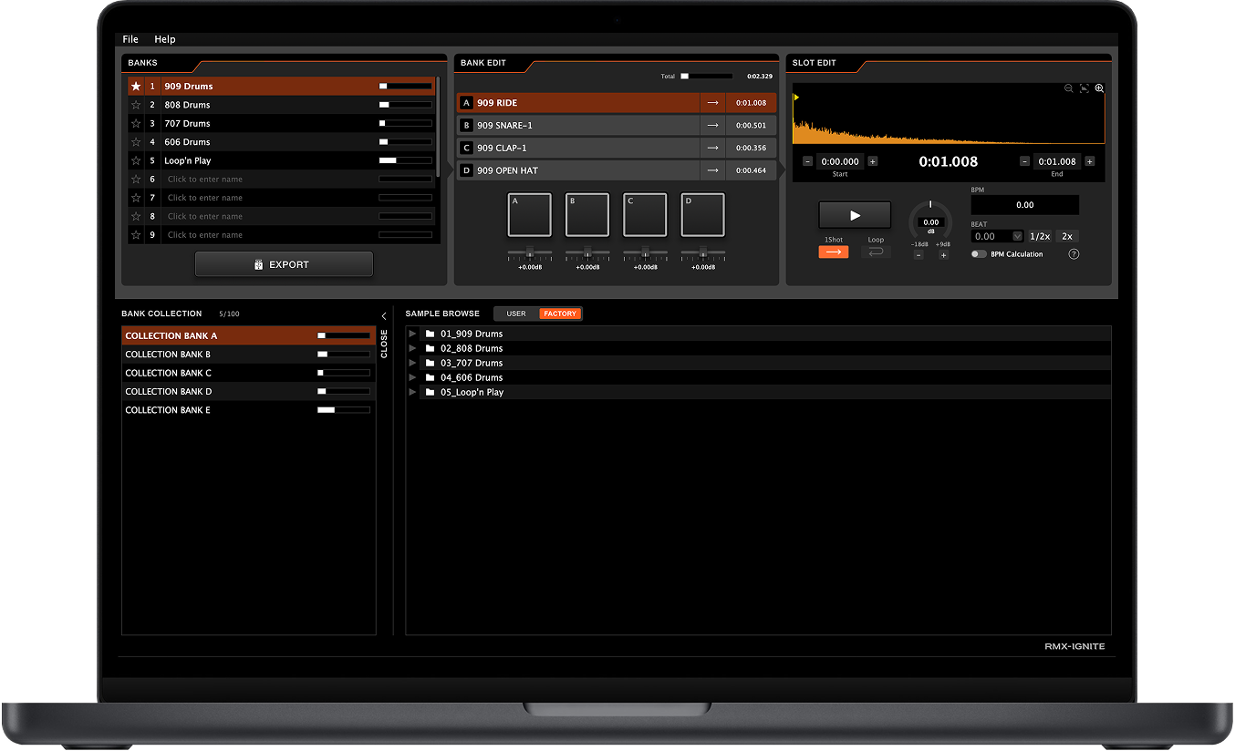Collapse the Bank Collection panel with CLOSE

coord(383,343)
